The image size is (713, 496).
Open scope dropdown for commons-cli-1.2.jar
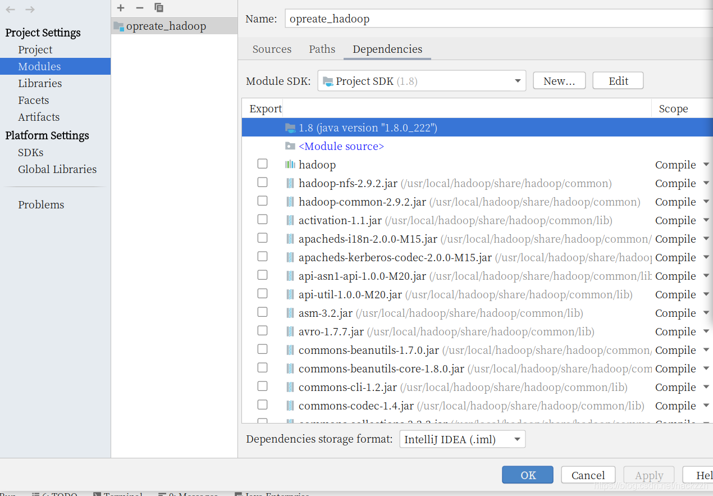[x=706, y=387]
